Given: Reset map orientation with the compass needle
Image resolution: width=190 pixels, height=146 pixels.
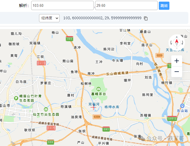Looking at the screenshot, I should click(x=177, y=42).
